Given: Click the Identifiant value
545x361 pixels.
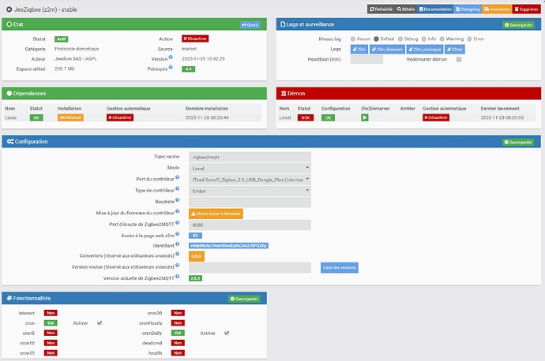Looking at the screenshot, I should [228, 245].
